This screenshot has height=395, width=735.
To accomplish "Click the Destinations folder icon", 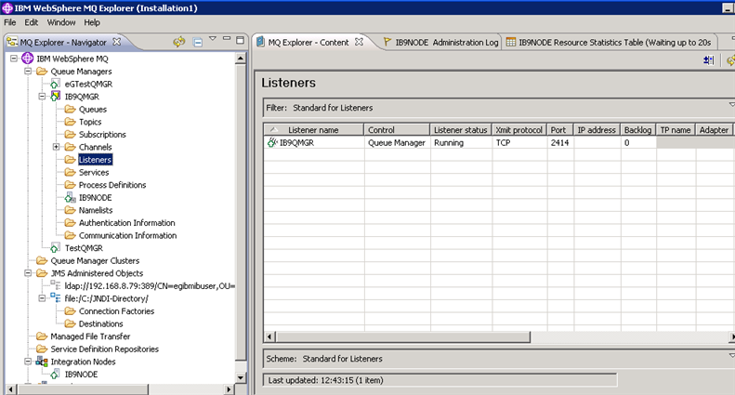I will tap(70, 323).
